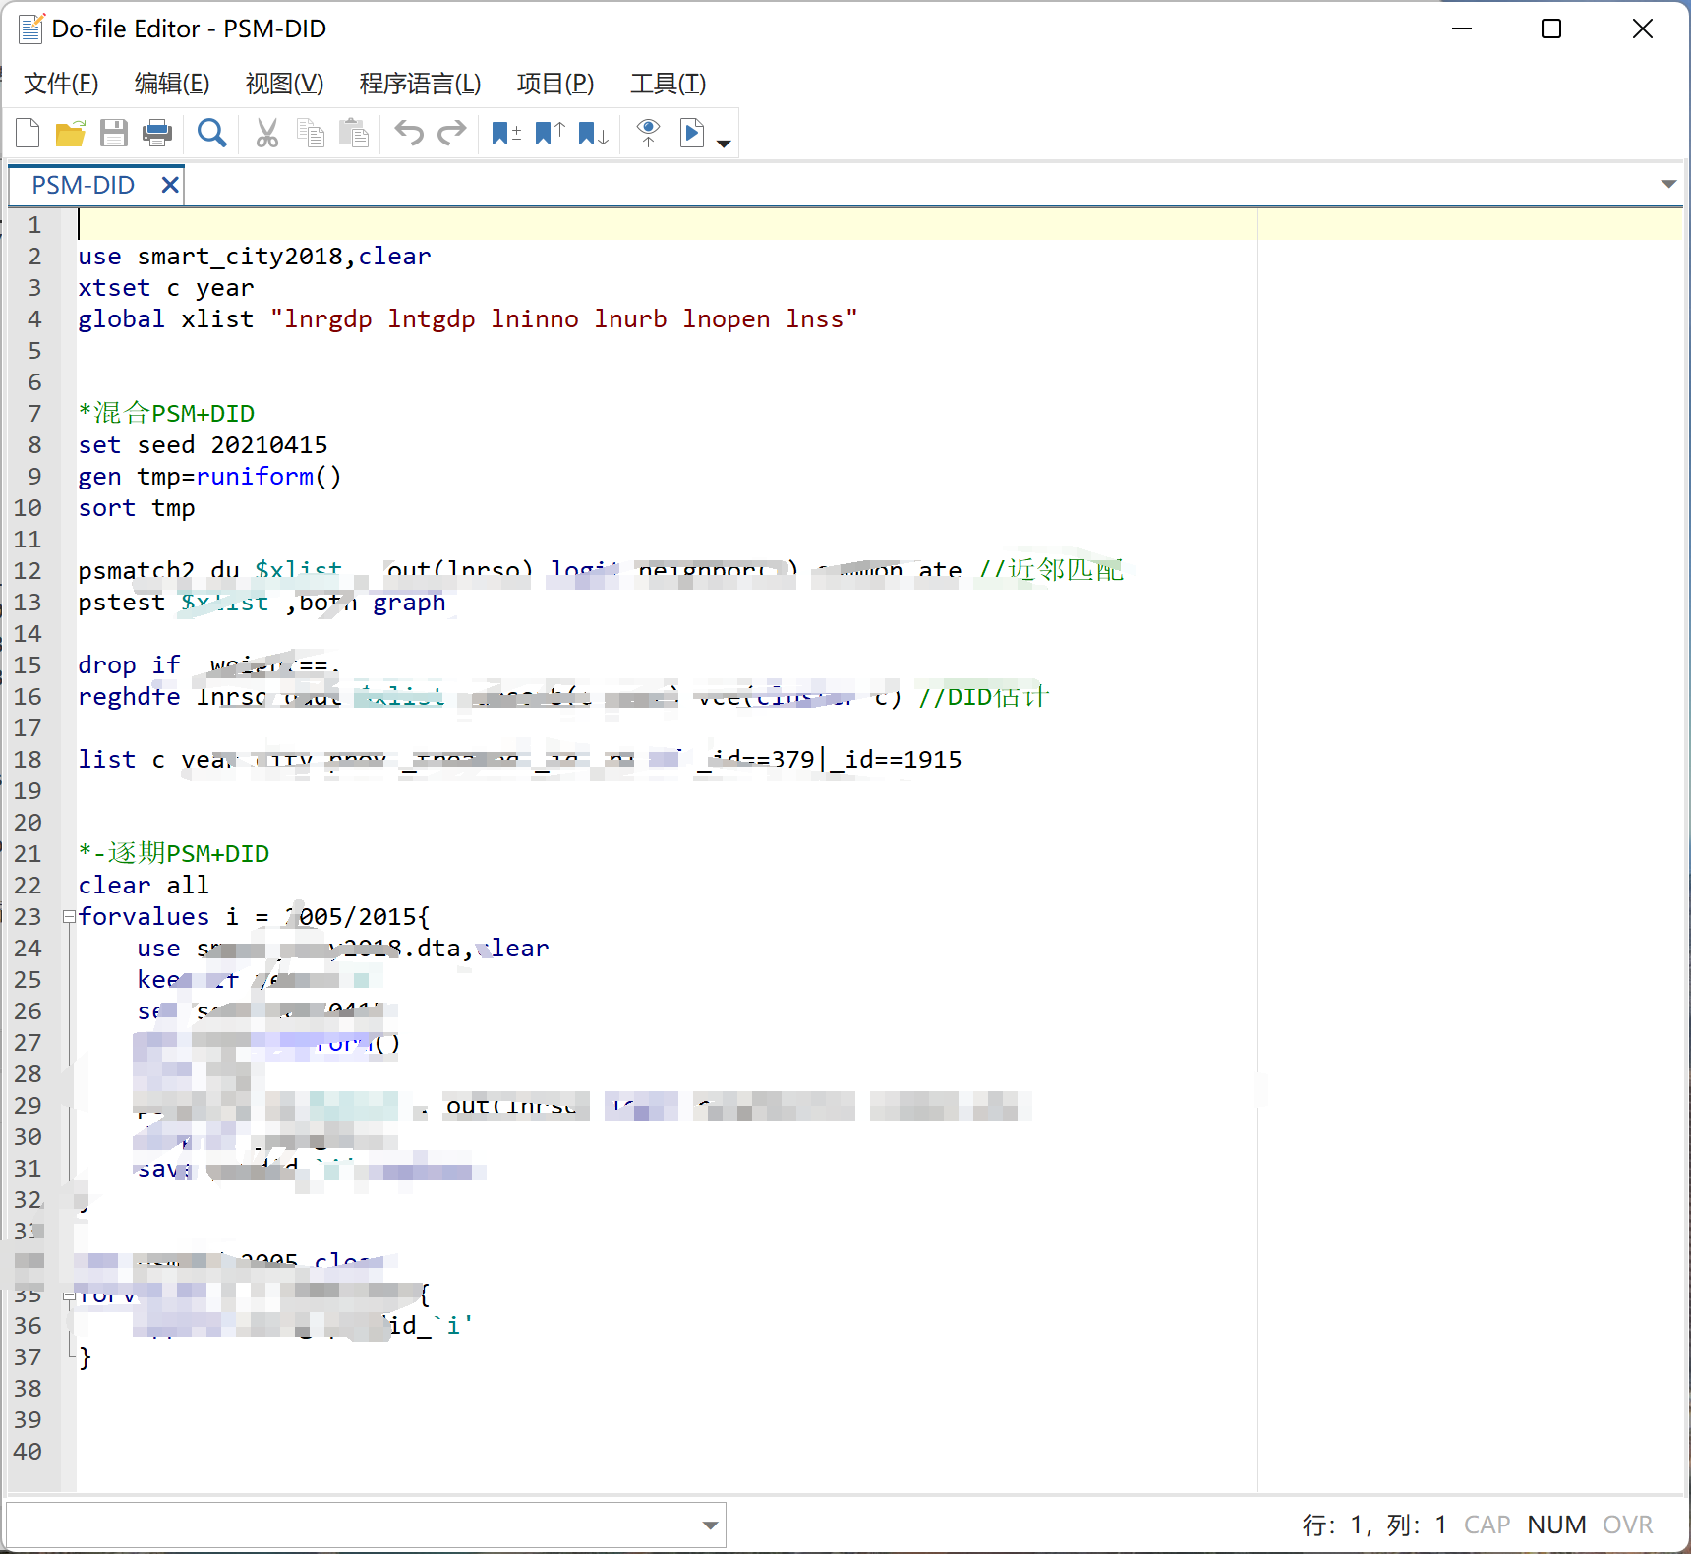Viewport: 1691px width, 1554px height.
Task: Undo the last edit
Action: pos(409,133)
